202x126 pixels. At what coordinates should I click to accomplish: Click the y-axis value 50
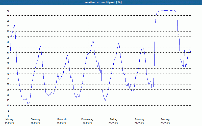[x=8, y=63]
